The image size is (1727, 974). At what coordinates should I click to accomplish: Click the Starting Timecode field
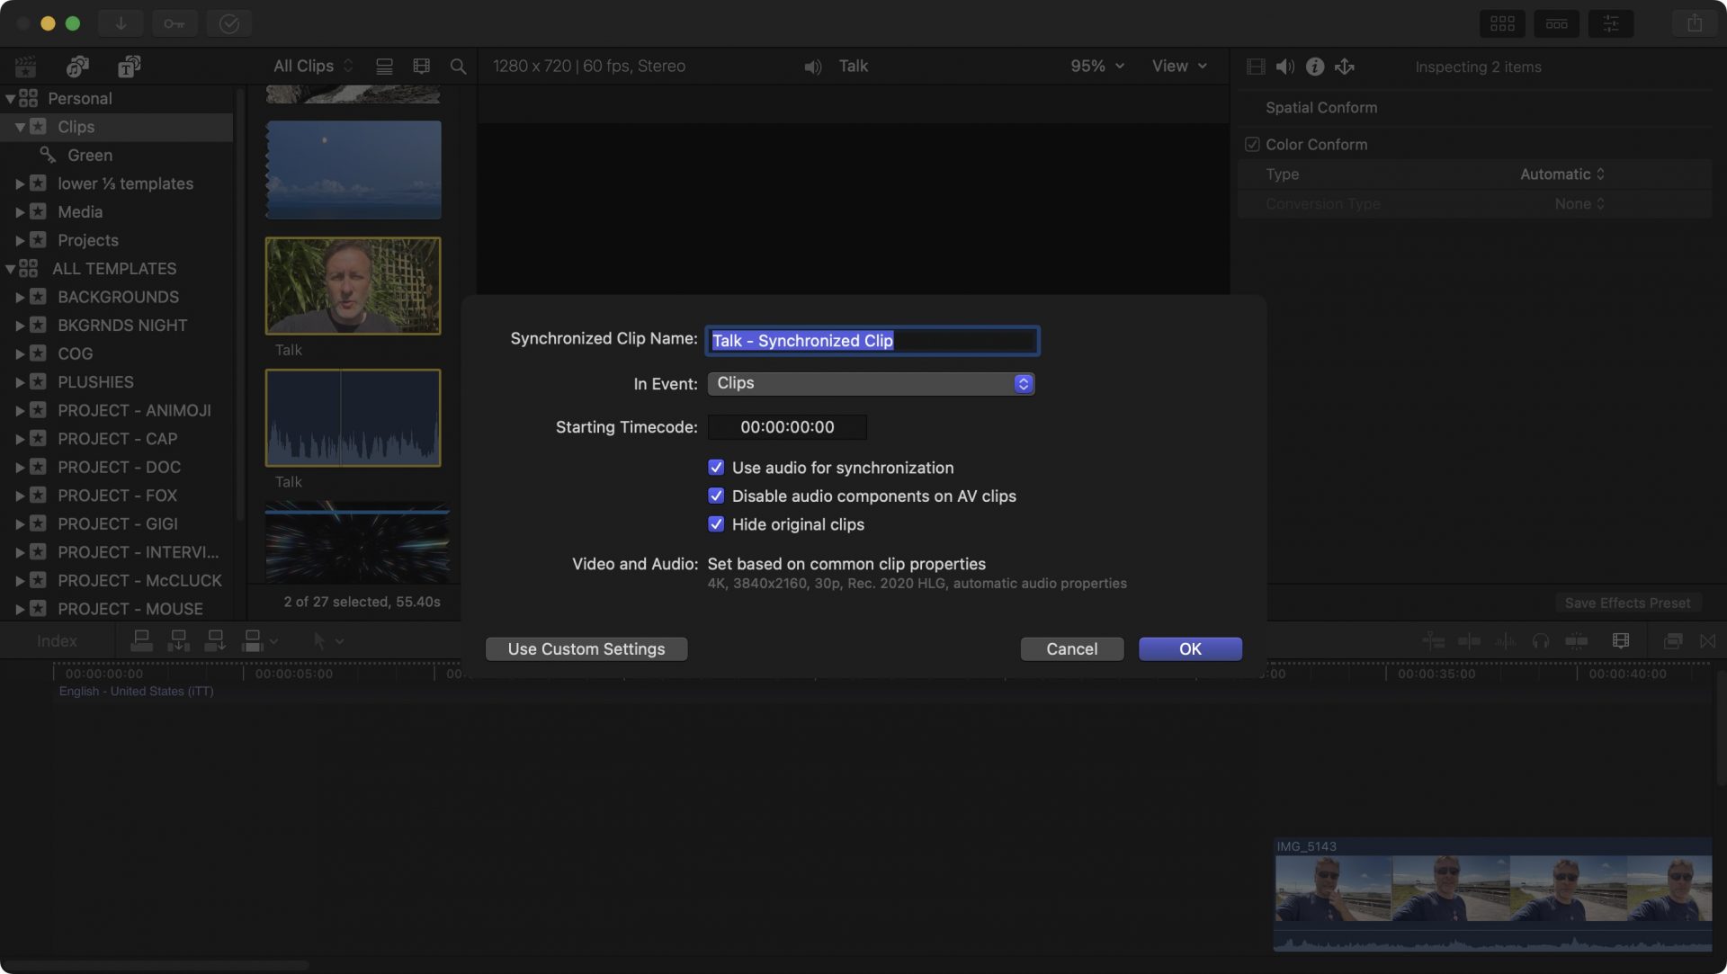(786, 427)
